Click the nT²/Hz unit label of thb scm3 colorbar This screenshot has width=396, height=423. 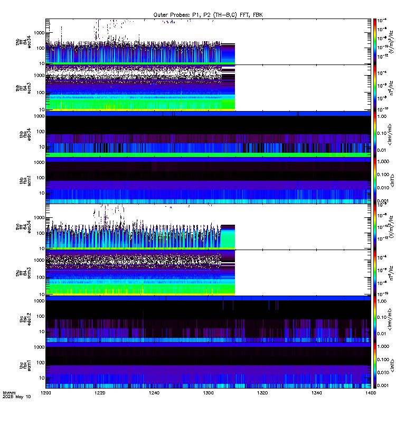pyautogui.click(x=391, y=88)
